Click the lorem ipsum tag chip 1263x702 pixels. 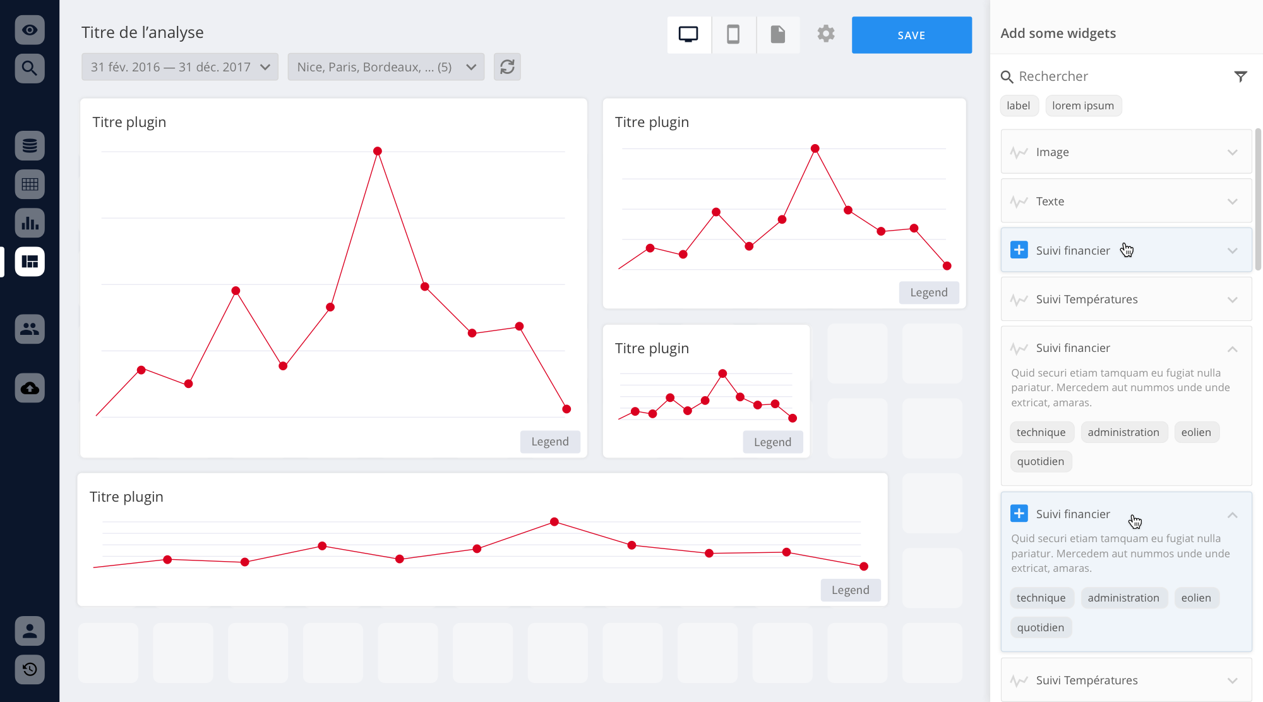1083,106
